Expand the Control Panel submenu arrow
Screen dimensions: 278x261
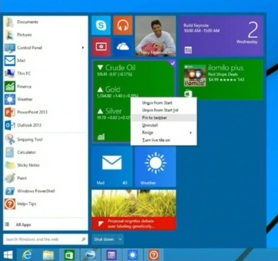tap(83, 47)
